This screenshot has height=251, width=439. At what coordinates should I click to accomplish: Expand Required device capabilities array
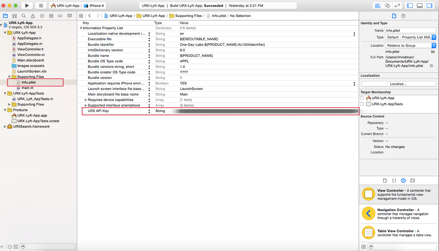tap(86, 100)
